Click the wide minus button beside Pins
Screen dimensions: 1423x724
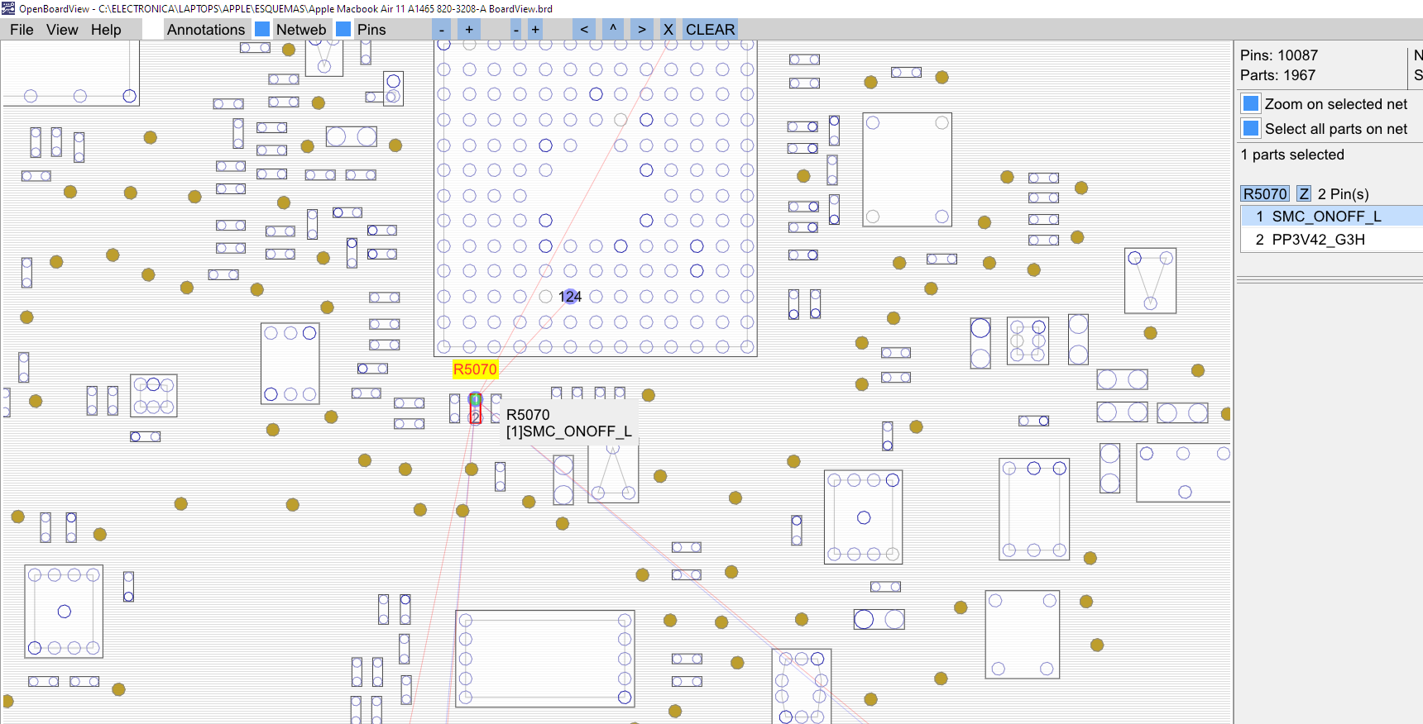(443, 30)
